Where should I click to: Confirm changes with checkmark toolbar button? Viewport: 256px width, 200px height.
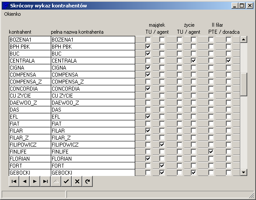pos(67,181)
